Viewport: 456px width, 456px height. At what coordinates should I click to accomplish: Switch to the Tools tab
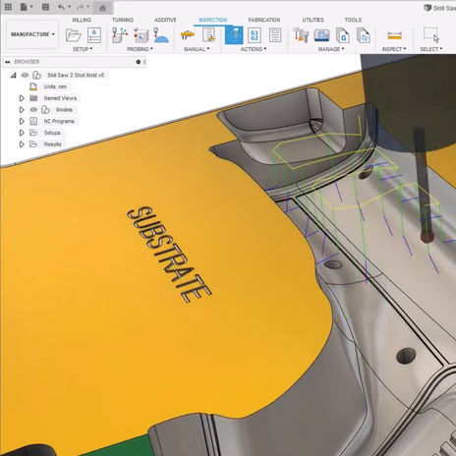pyautogui.click(x=353, y=20)
